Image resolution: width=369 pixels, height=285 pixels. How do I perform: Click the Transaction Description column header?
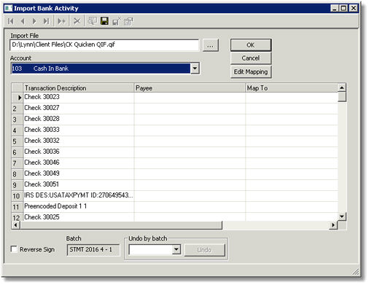(79, 88)
